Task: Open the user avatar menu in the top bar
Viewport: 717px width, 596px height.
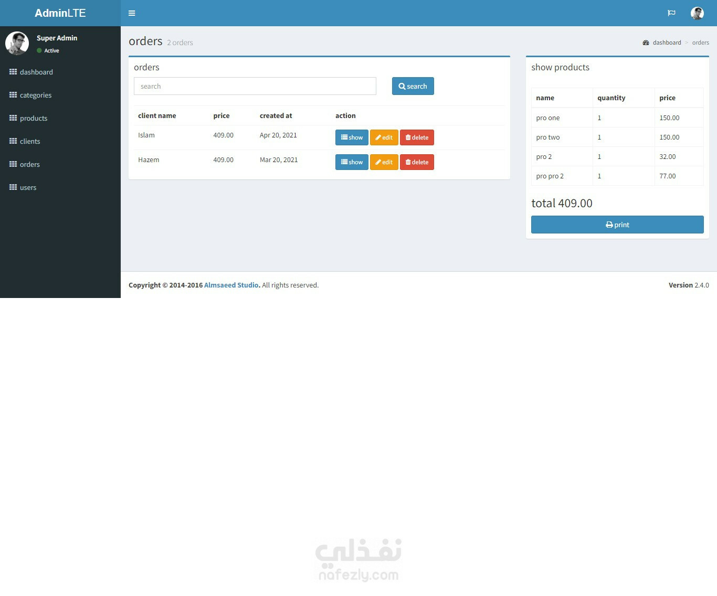Action: tap(697, 13)
